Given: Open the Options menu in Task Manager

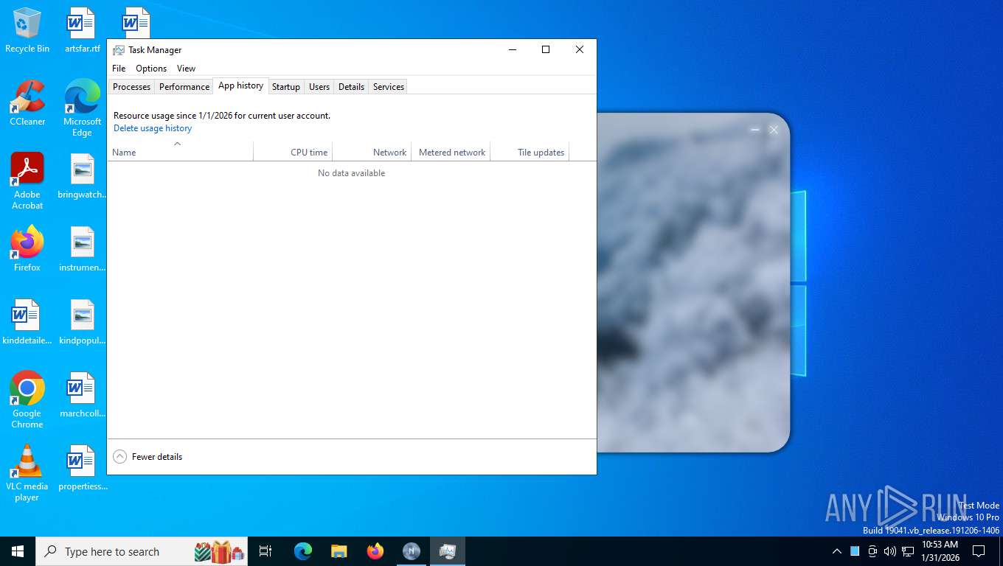Looking at the screenshot, I should tap(151, 69).
